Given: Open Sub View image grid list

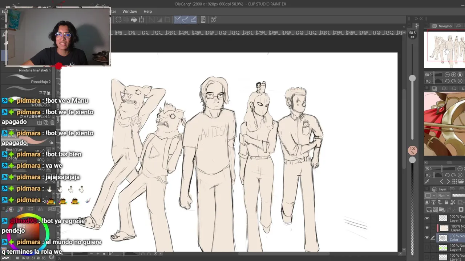Looking at the screenshot, I should tap(454, 181).
